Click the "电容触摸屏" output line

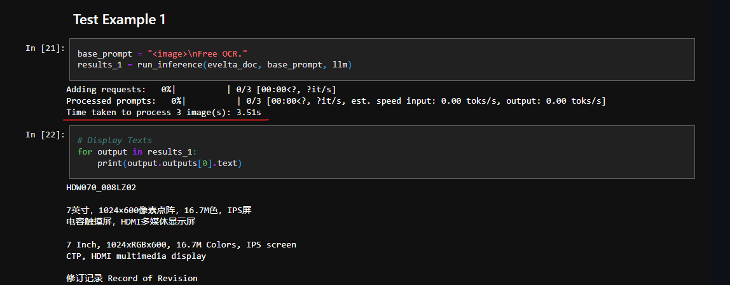[130, 221]
